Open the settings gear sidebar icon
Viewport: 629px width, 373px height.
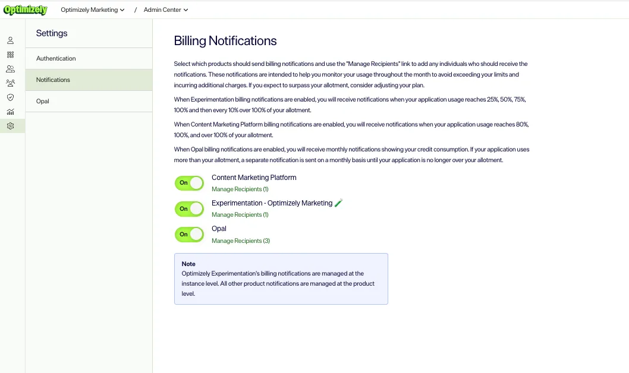click(11, 126)
